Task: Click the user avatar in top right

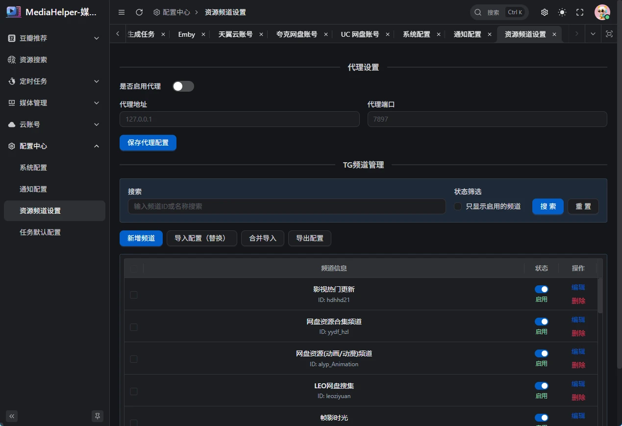Action: click(602, 12)
